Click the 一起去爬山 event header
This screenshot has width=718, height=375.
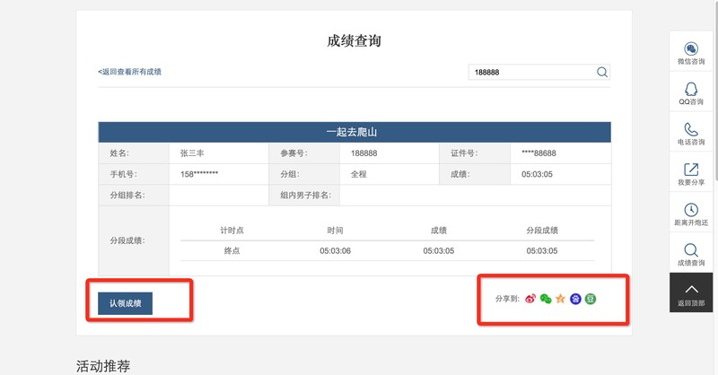click(x=354, y=132)
